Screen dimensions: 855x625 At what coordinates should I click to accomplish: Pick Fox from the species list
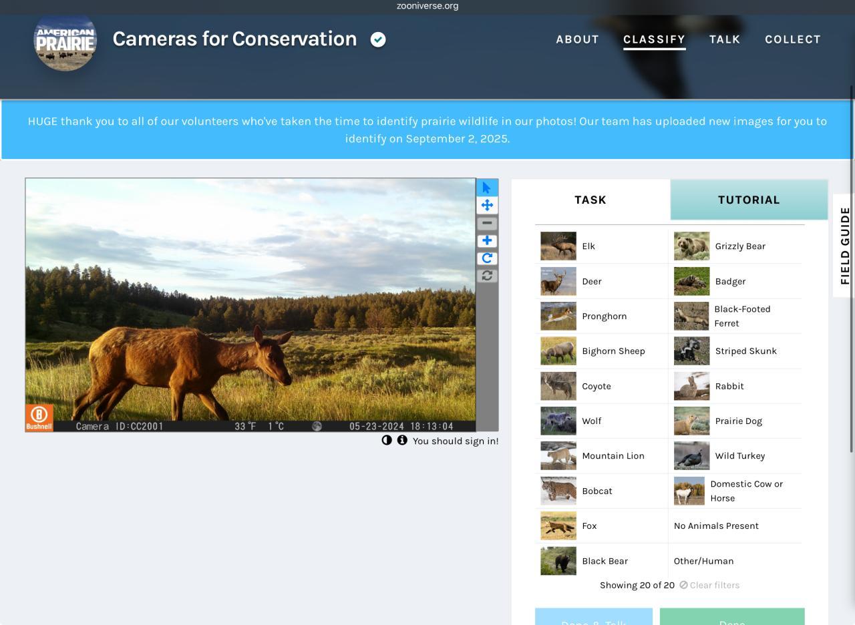pos(601,526)
